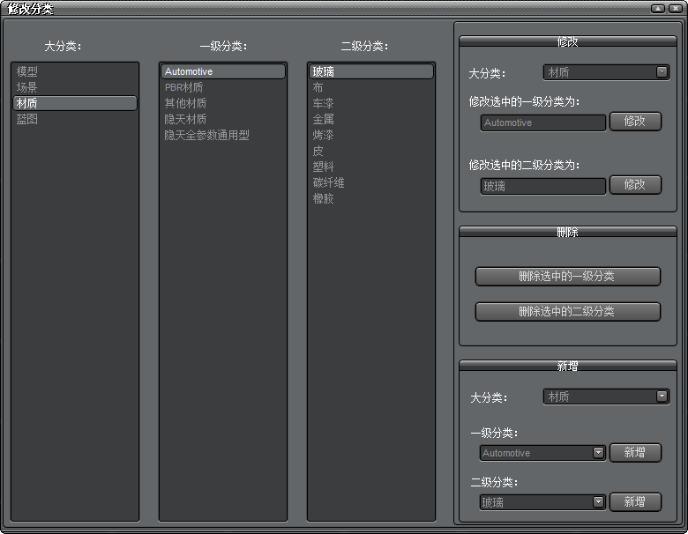Select PBR材质 in the 一级分类 list
The height and width of the screenshot is (534, 688).
[183, 87]
